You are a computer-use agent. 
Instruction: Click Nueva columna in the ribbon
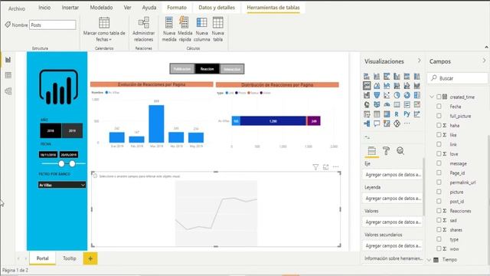201,29
